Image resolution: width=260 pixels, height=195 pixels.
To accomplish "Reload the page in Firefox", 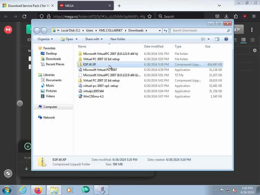I will click(x=24, y=17).
